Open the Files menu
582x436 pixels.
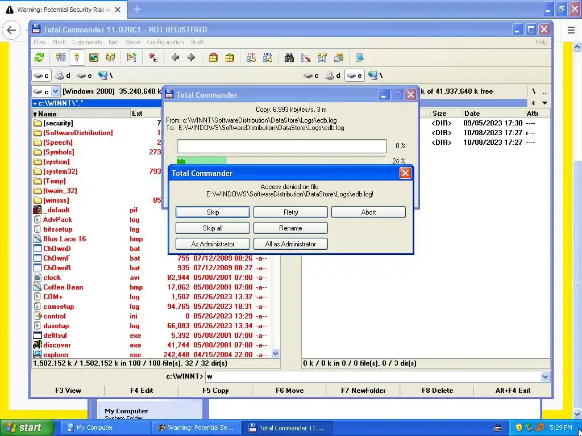(40, 42)
